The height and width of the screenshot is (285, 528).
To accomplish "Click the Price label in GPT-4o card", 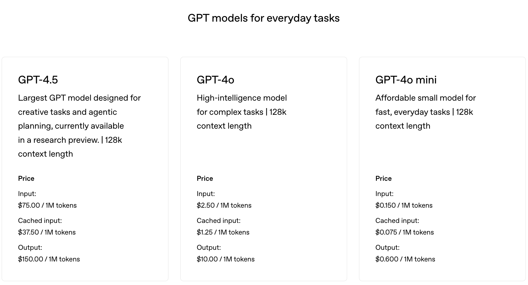I will [205, 179].
